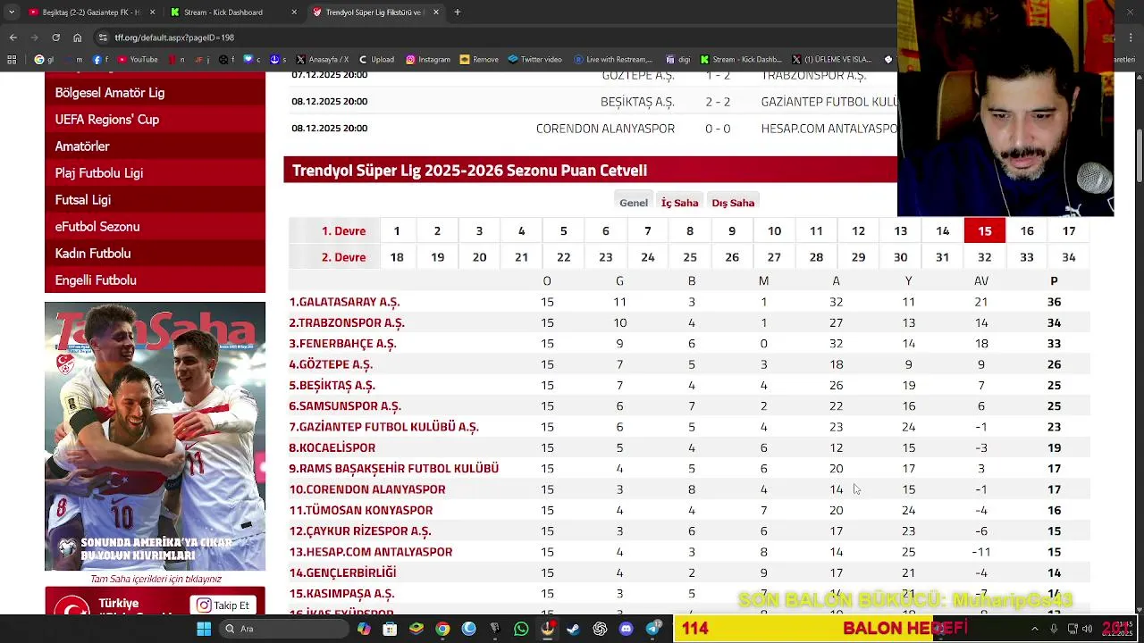
Task: Select week 18 in 2. Devre
Action: [x=397, y=257]
